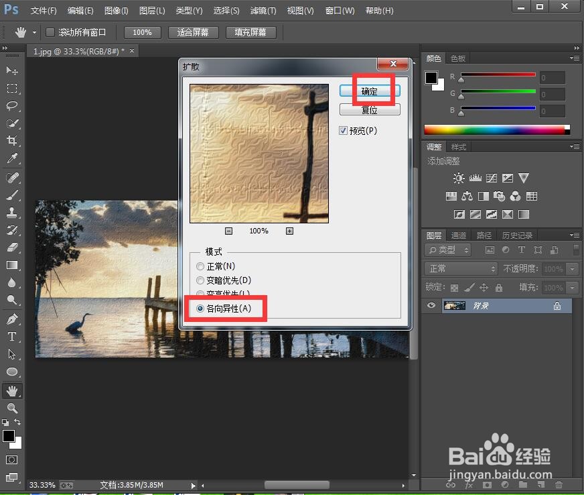Add Color Balance adjustment icon

pyautogui.click(x=467, y=197)
